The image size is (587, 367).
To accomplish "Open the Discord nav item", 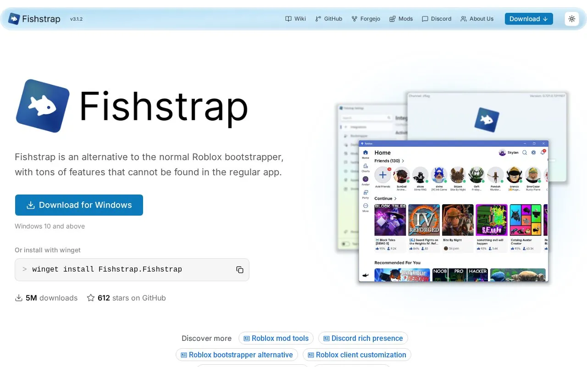I will [x=437, y=19].
